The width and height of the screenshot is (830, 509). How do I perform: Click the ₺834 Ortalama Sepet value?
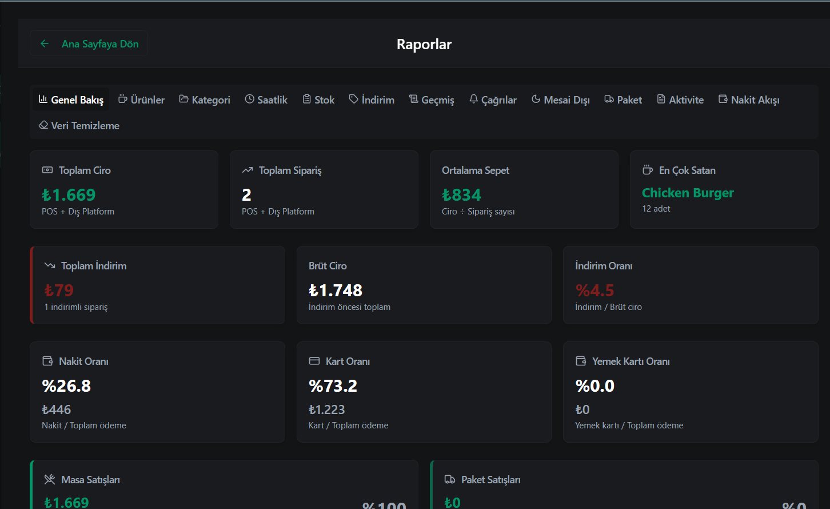pos(461,195)
